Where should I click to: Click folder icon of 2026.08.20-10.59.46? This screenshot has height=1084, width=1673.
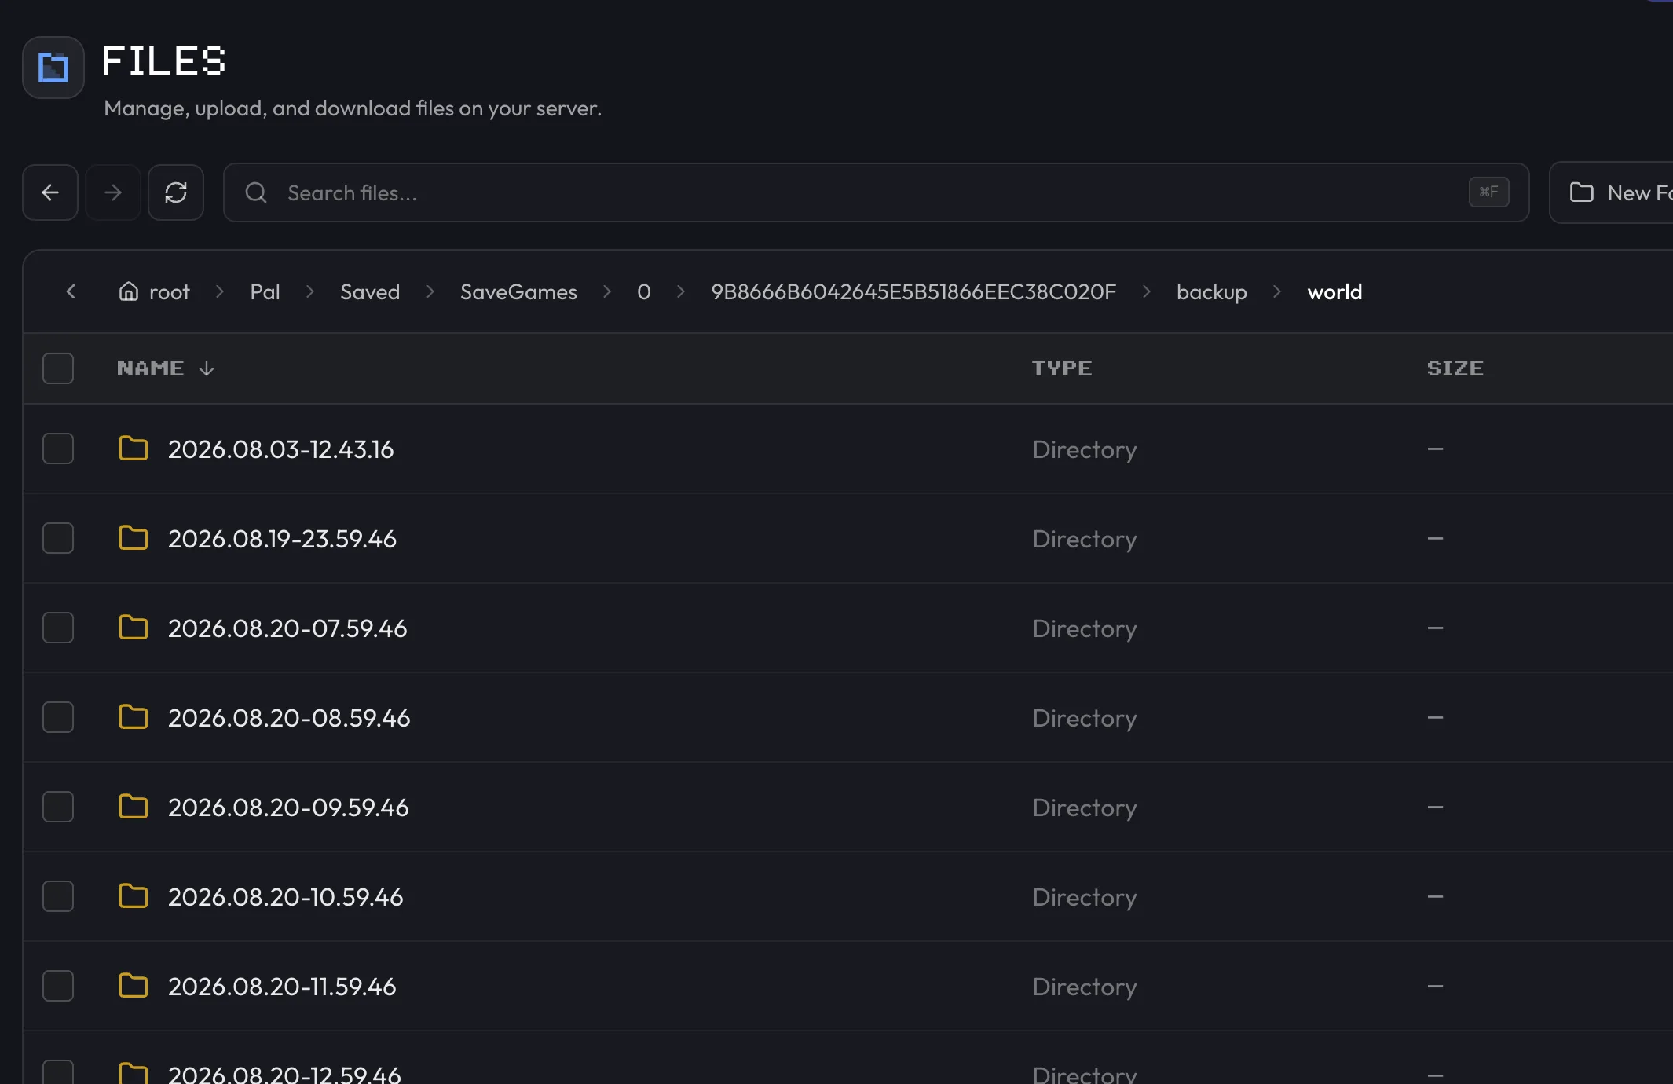[x=134, y=895]
